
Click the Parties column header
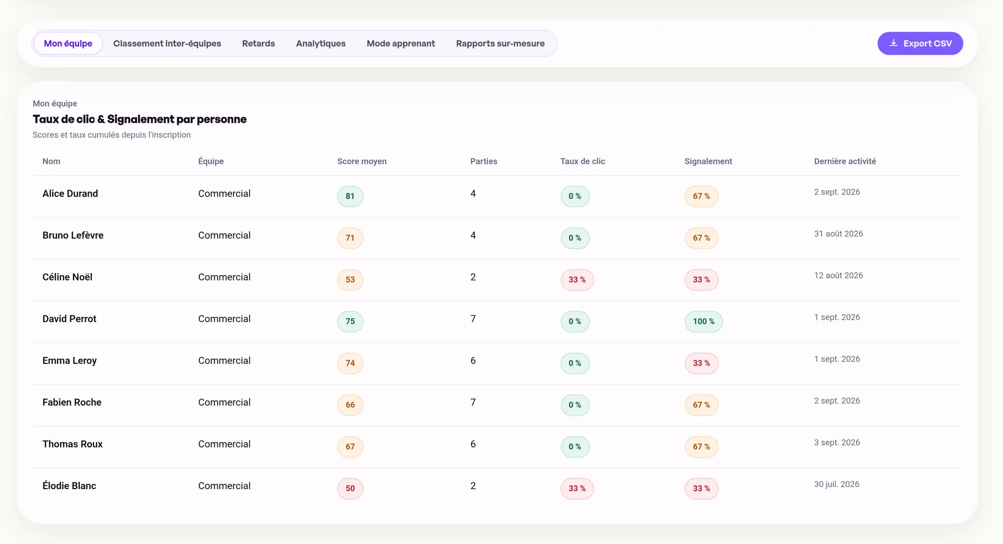coord(484,161)
